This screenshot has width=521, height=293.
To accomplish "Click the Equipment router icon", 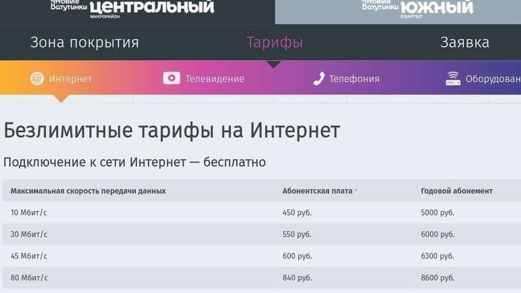I will coord(453,79).
